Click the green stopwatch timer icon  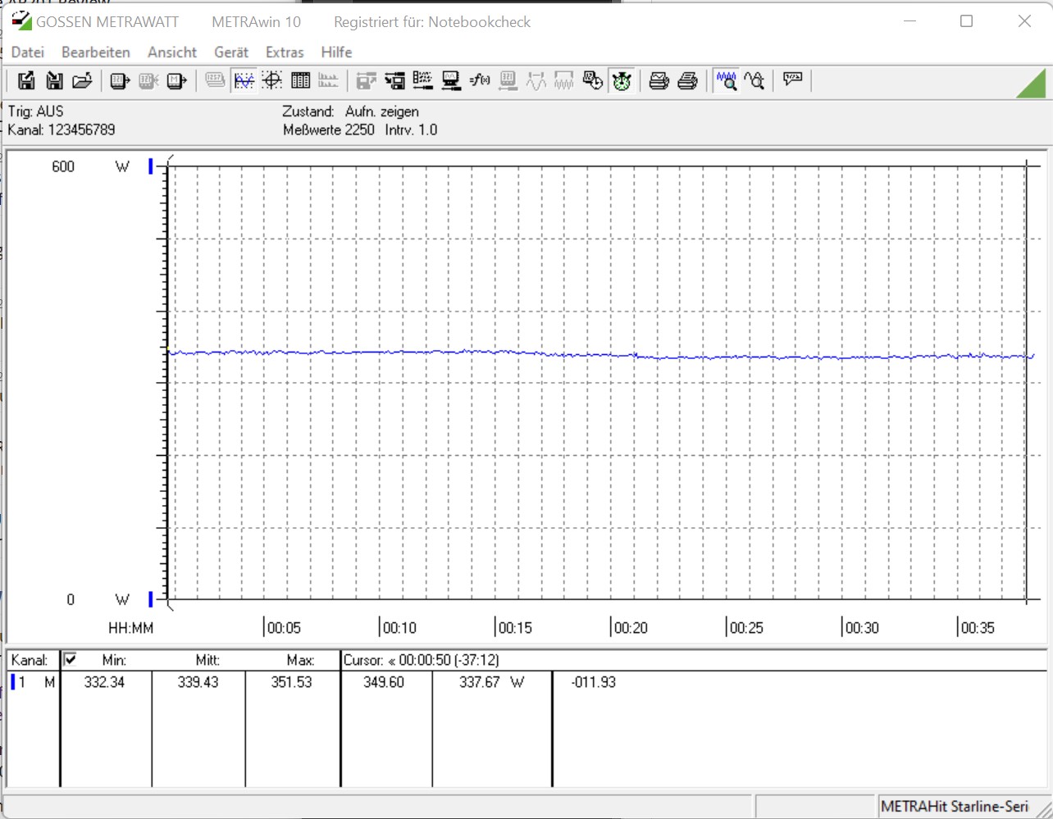pos(622,80)
